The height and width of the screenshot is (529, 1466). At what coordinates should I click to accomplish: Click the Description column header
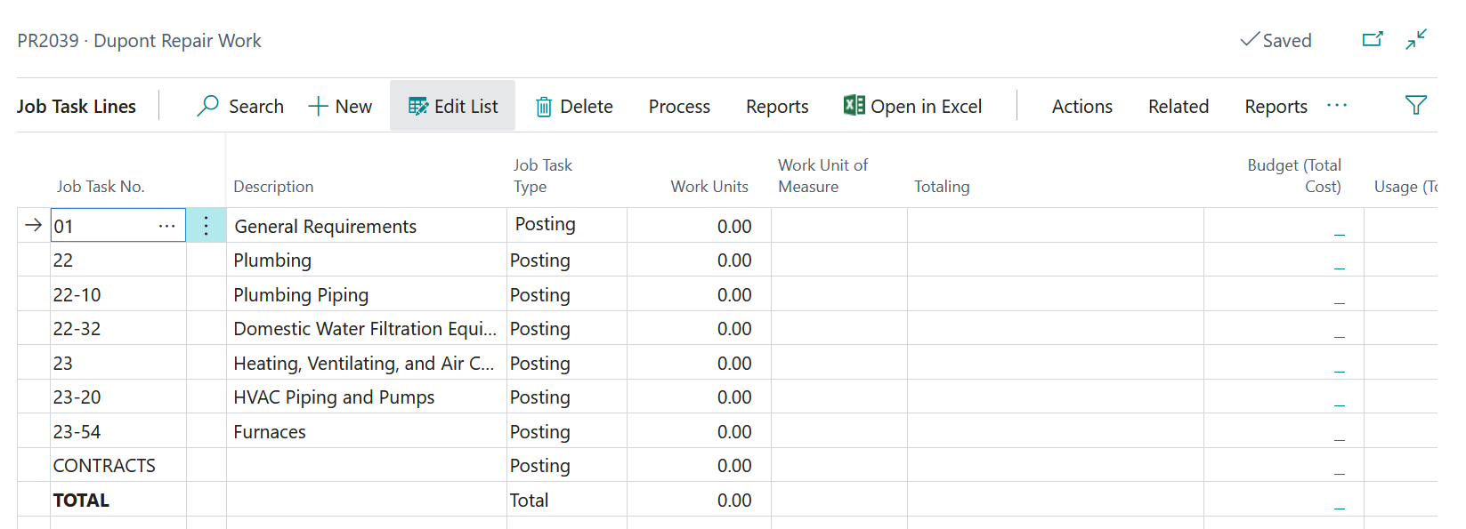273,187
